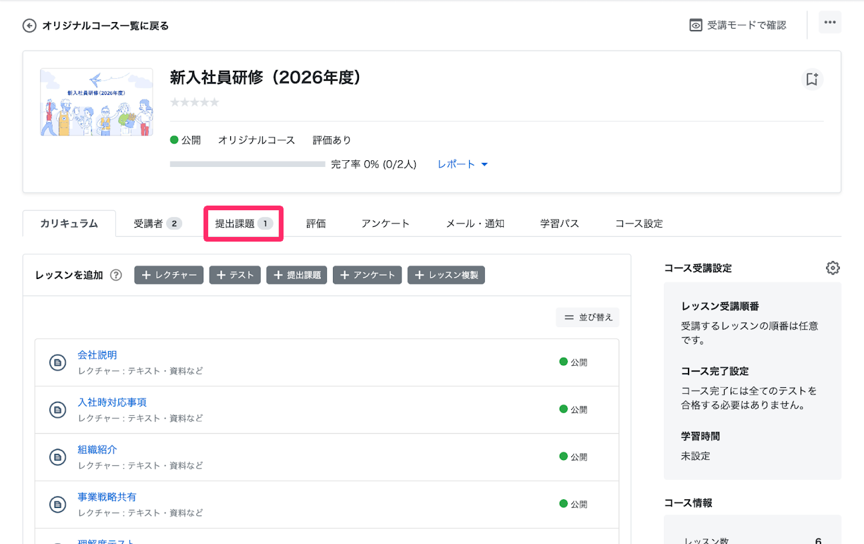Click the 評価あり label

[x=332, y=140]
